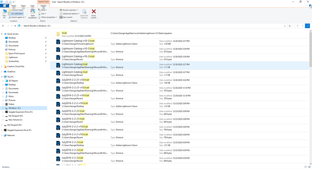Expand the Creative Cloud Files node
The width and height of the screenshot is (312, 169).
(x=2, y=67)
